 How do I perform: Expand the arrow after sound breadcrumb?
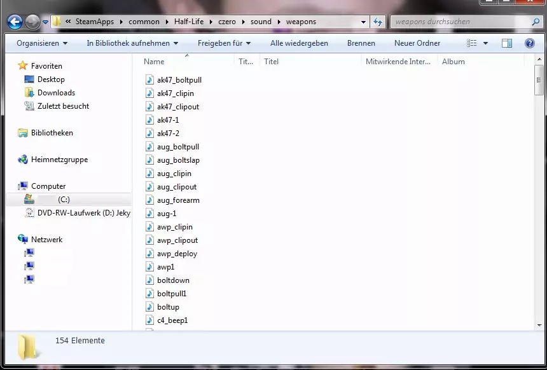coord(279,22)
